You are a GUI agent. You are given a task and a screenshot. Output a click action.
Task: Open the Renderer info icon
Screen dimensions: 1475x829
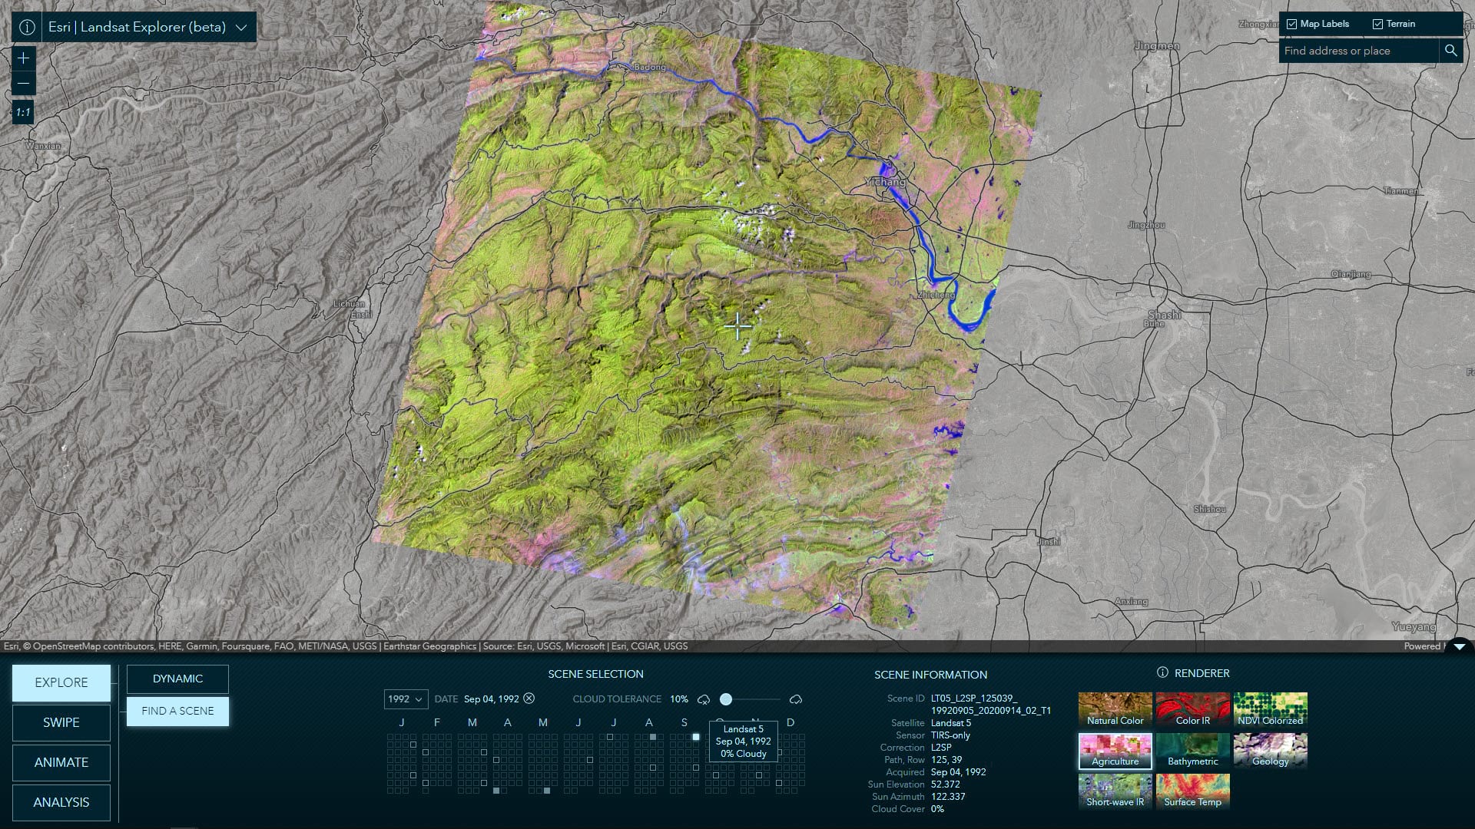click(x=1162, y=672)
